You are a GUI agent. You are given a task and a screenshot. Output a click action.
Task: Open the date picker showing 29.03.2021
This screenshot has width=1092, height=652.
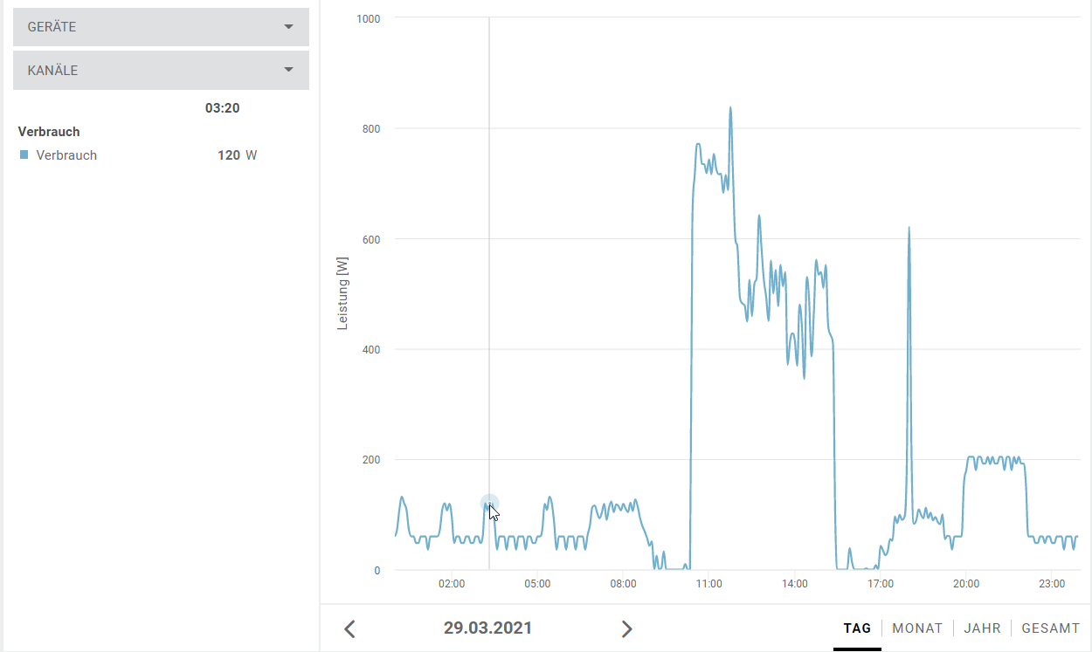487,628
